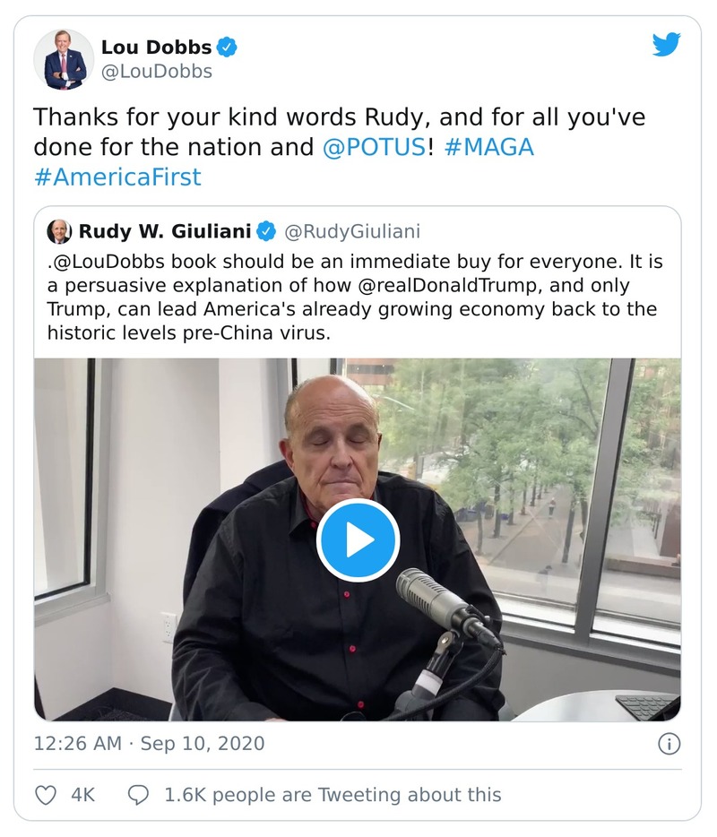
Task: Open Lou Dobbs' profile picture
Action: (64, 59)
